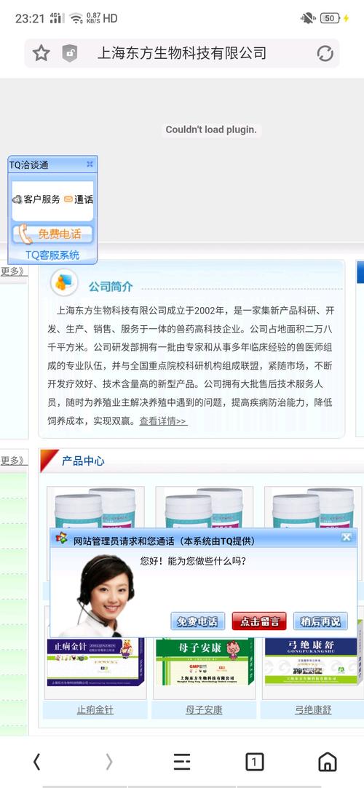364x788 pixels.
Task: Tap the site security shield icon
Action: pyautogui.click(x=70, y=53)
